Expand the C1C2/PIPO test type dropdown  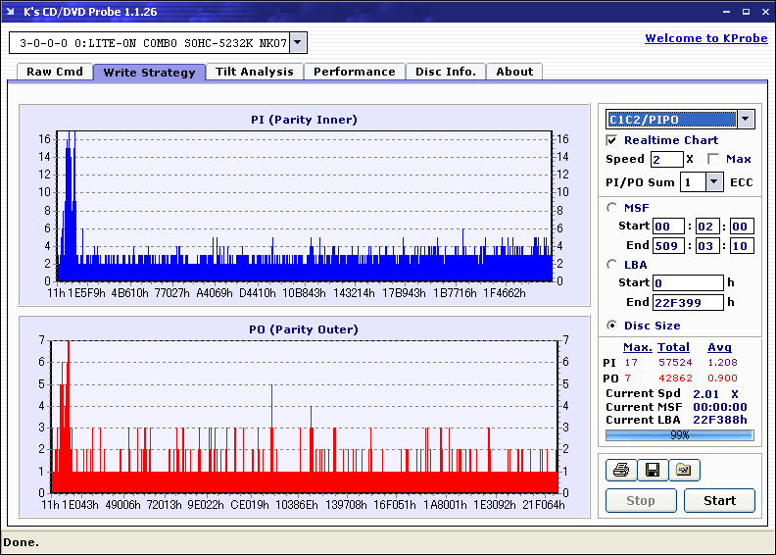coord(745,120)
